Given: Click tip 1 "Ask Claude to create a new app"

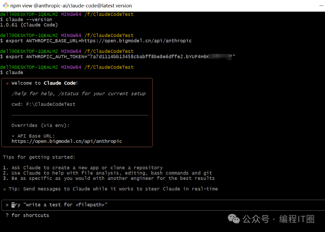Looking at the screenshot, I should pos(83,168).
